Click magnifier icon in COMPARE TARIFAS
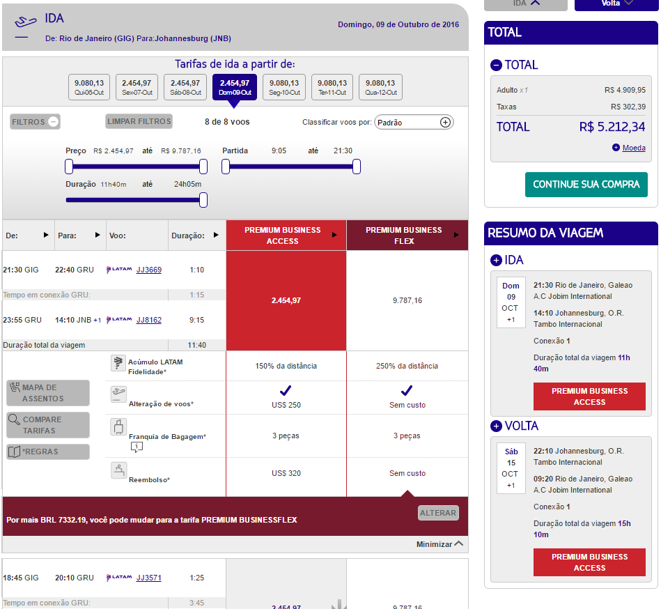Image resolution: width=661 pixels, height=609 pixels. click(15, 419)
